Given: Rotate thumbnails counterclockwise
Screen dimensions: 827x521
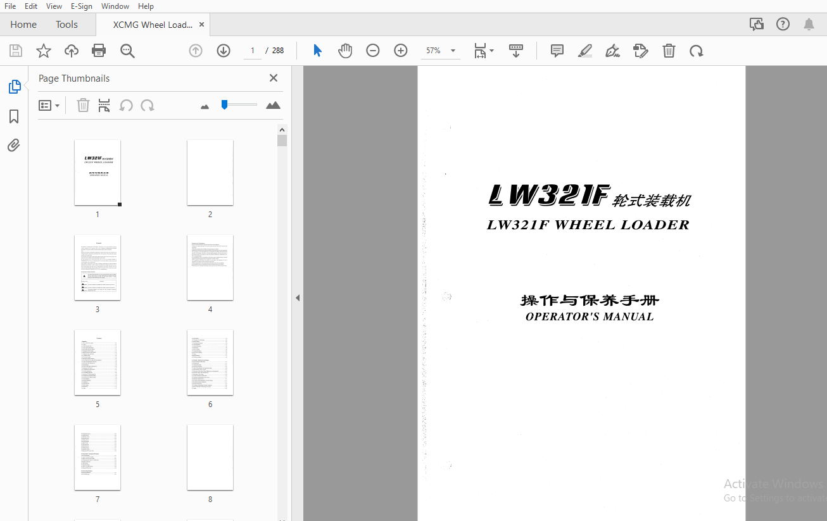Looking at the screenshot, I should pos(126,106).
